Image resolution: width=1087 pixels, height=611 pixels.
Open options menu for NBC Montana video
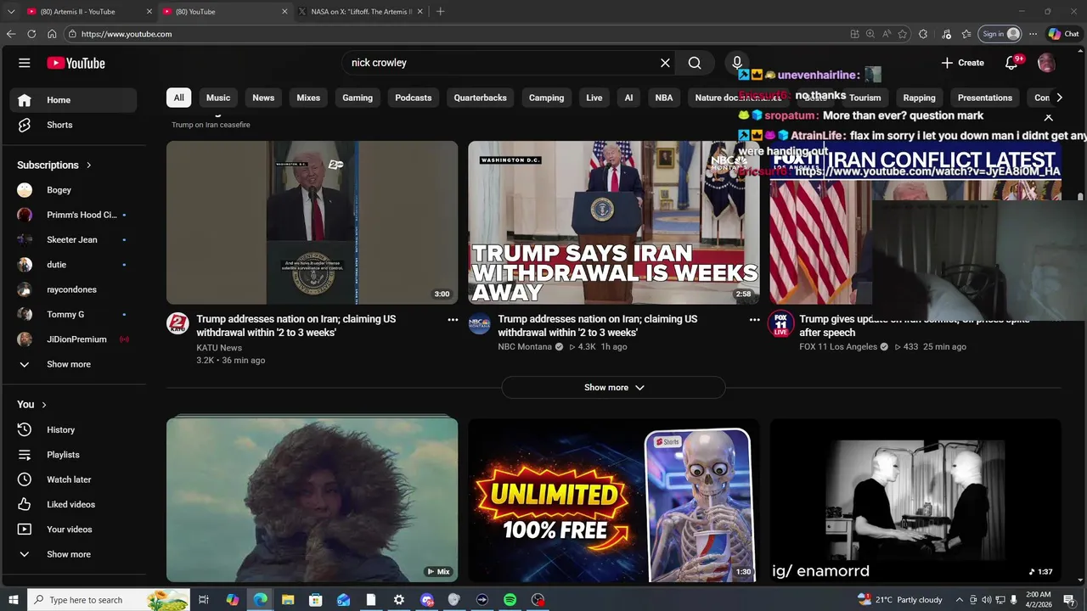coord(754,320)
